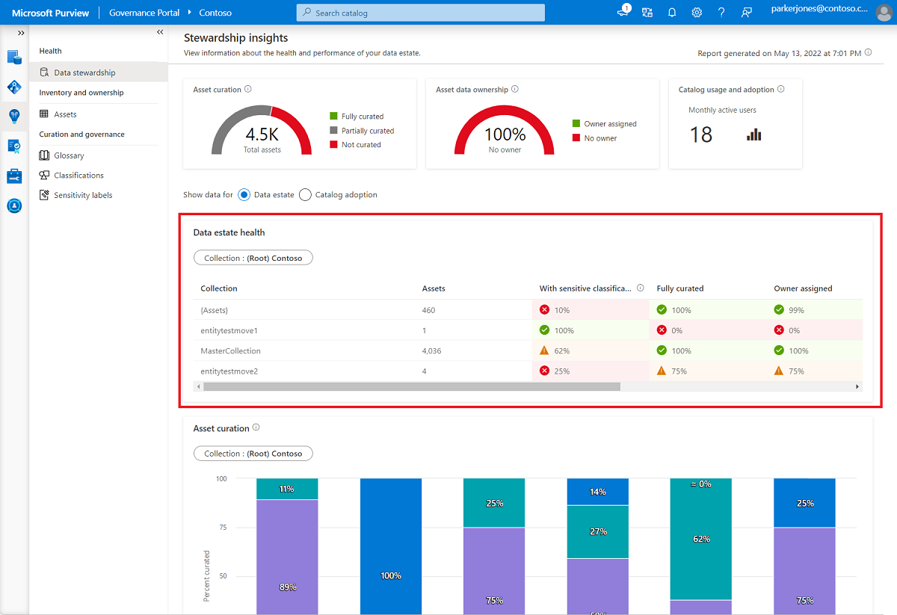This screenshot has height=615, width=897.
Task: Click info icon next to report generated time
Action: coord(868,53)
